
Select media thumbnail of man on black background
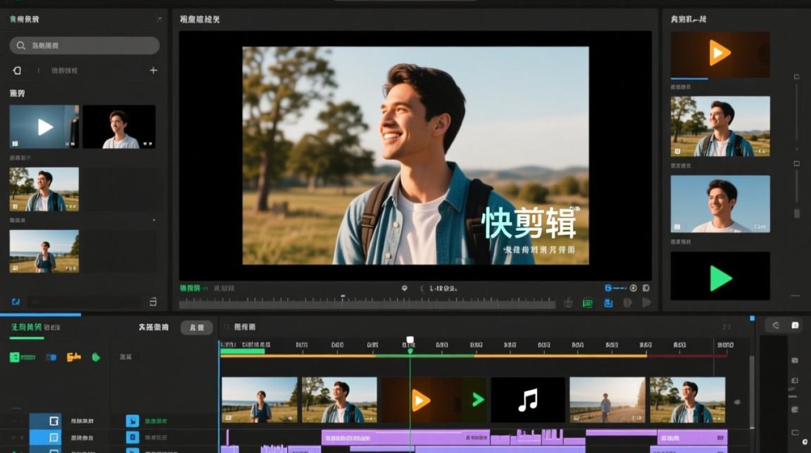click(119, 127)
